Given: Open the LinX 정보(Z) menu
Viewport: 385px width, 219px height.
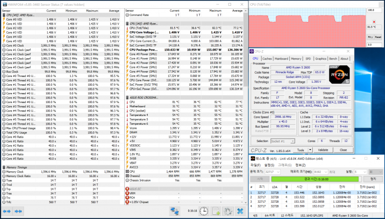Looking at the screenshot, I should pos(300,165).
